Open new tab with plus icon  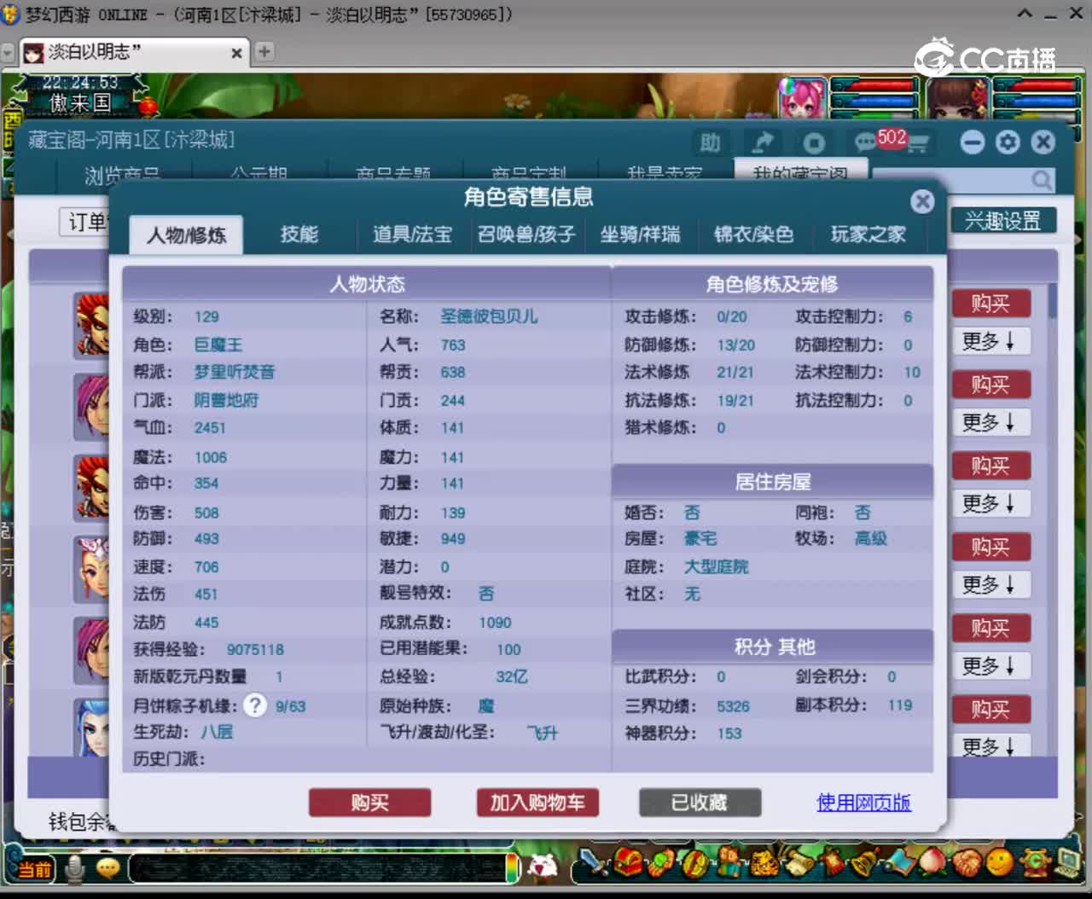tap(264, 51)
